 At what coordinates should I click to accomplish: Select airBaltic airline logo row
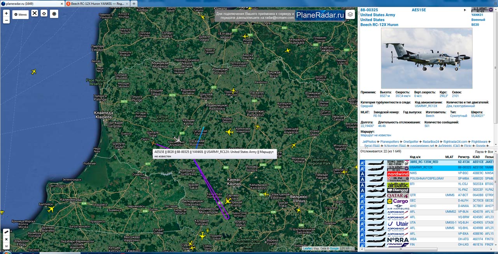398,185
